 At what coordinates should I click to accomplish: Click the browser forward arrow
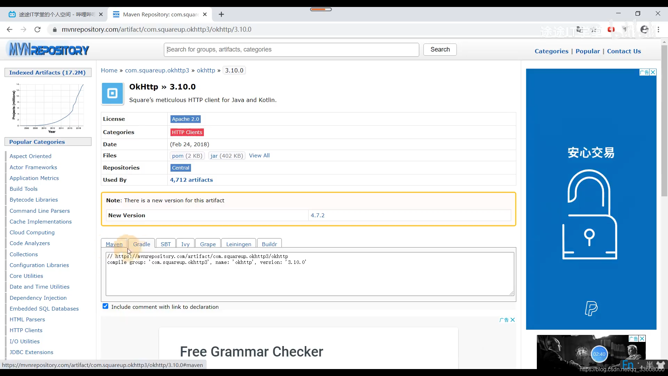(23, 30)
